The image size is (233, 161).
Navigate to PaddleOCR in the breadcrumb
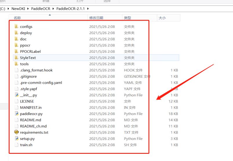click(41, 9)
